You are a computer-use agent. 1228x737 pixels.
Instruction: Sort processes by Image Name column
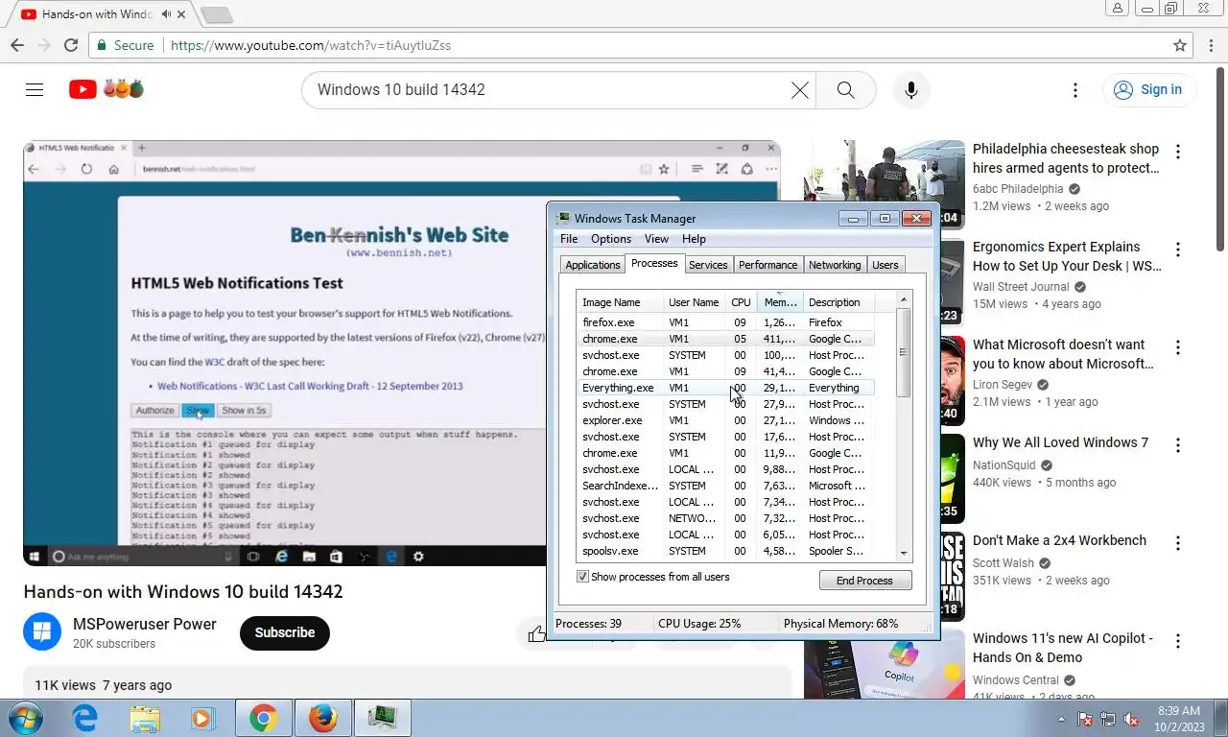[x=620, y=302]
